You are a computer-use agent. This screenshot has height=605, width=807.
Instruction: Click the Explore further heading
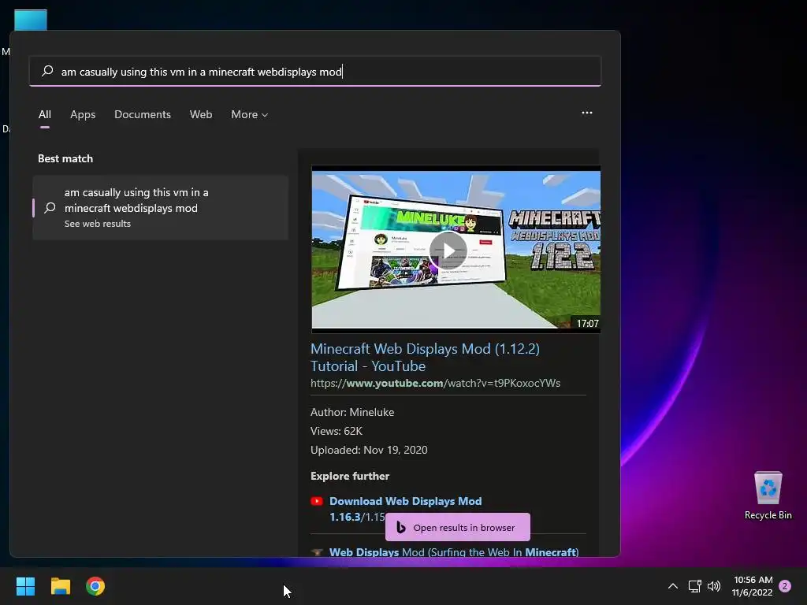350,476
